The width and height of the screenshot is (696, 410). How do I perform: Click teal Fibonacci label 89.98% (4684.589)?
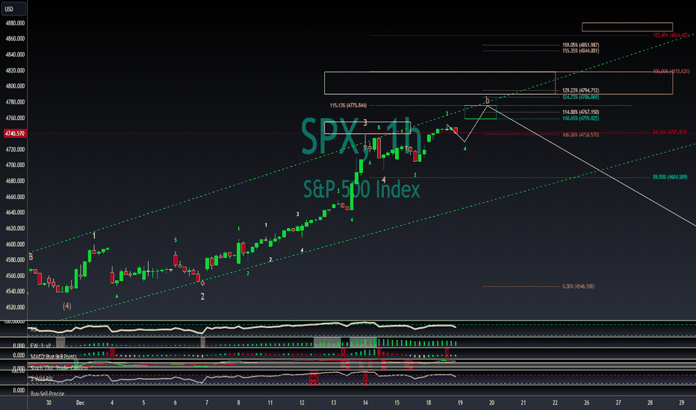coord(670,177)
